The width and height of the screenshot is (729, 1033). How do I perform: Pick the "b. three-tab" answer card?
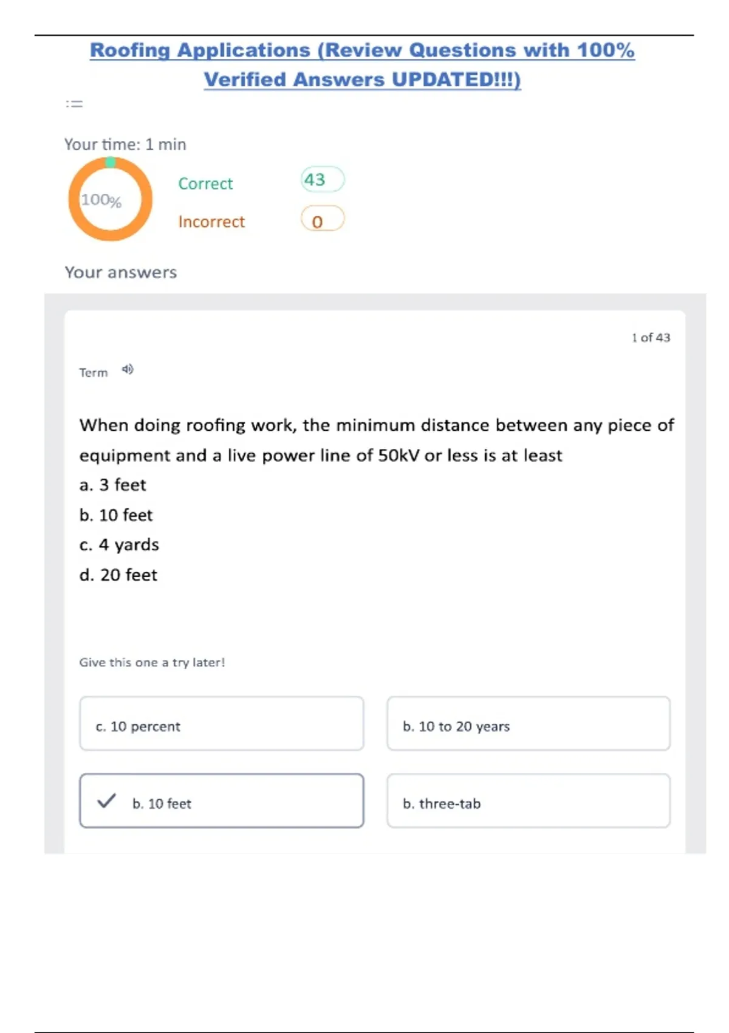pos(528,801)
